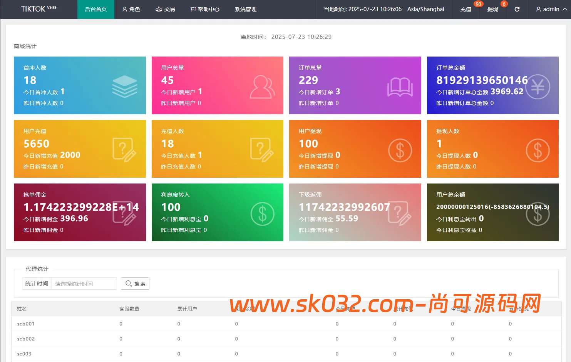The width and height of the screenshot is (571, 362).
Task: Click the pencil icon on 抢单佣金 card
Action: (x=125, y=214)
